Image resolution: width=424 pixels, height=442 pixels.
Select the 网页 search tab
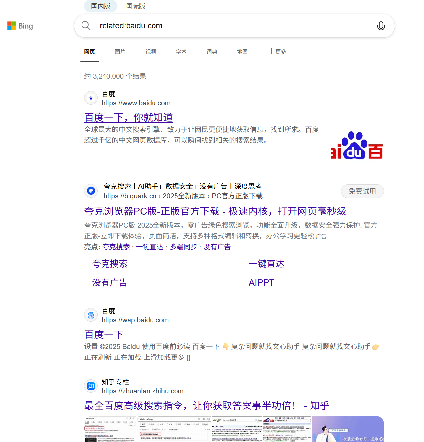89,52
